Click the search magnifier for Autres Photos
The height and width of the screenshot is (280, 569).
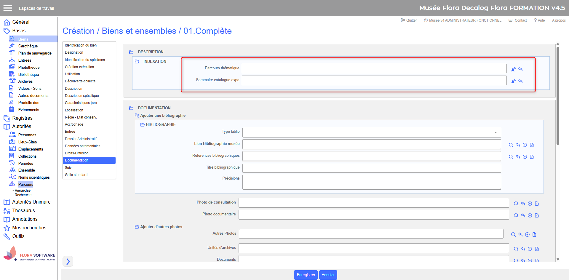[513, 235]
